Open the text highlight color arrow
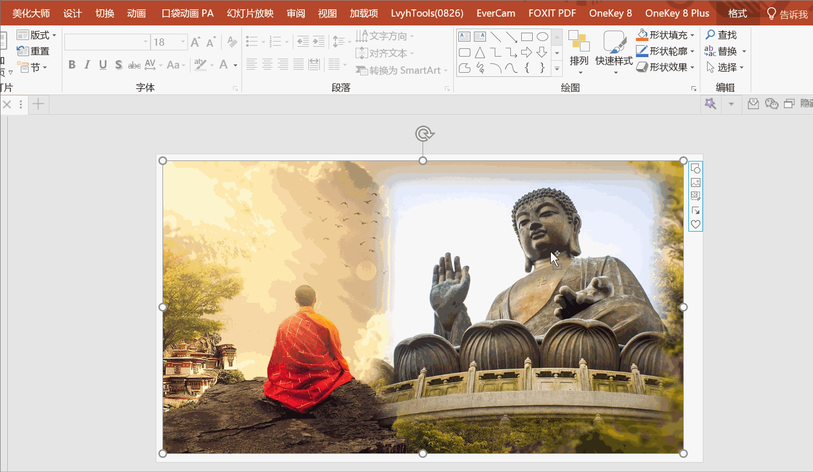Screen dimensions: 813x472 [x=212, y=65]
